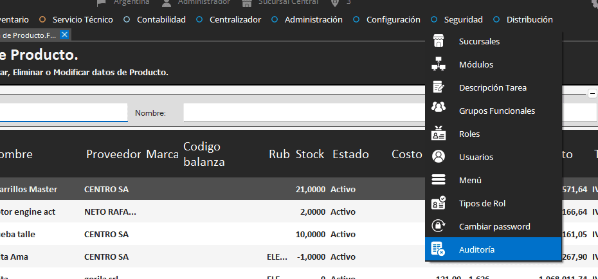
Task: Click the Descripción Tarea notepad icon
Action: 439,87
